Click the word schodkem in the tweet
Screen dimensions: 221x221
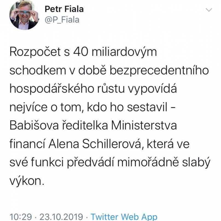point(38,70)
